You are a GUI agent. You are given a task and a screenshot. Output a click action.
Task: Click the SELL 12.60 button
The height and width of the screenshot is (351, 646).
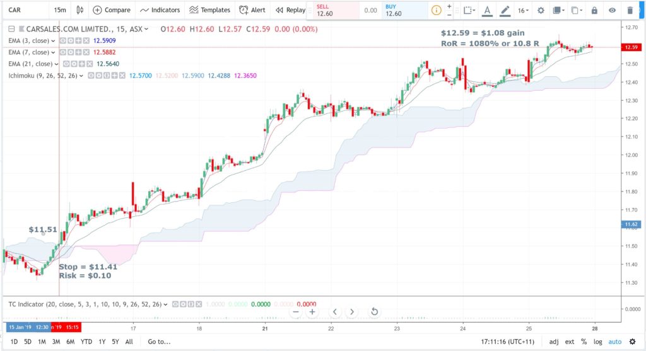click(336, 10)
